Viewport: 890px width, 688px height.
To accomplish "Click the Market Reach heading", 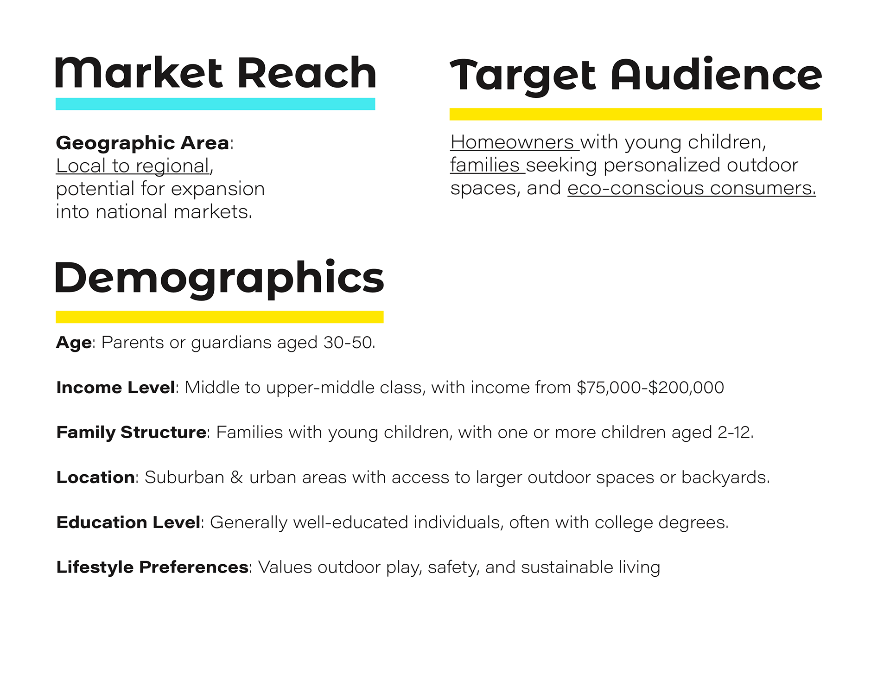I will point(216,73).
